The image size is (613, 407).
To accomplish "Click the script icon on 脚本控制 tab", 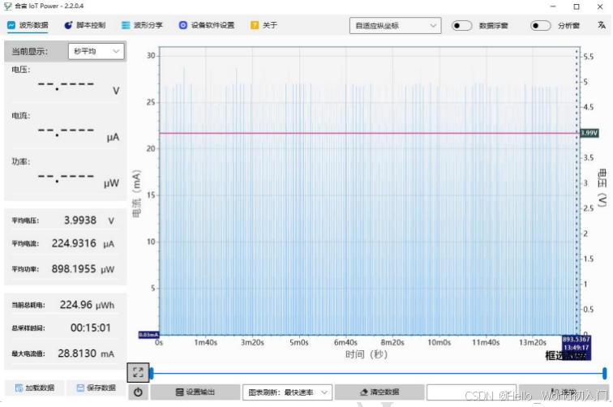I will coord(68,25).
